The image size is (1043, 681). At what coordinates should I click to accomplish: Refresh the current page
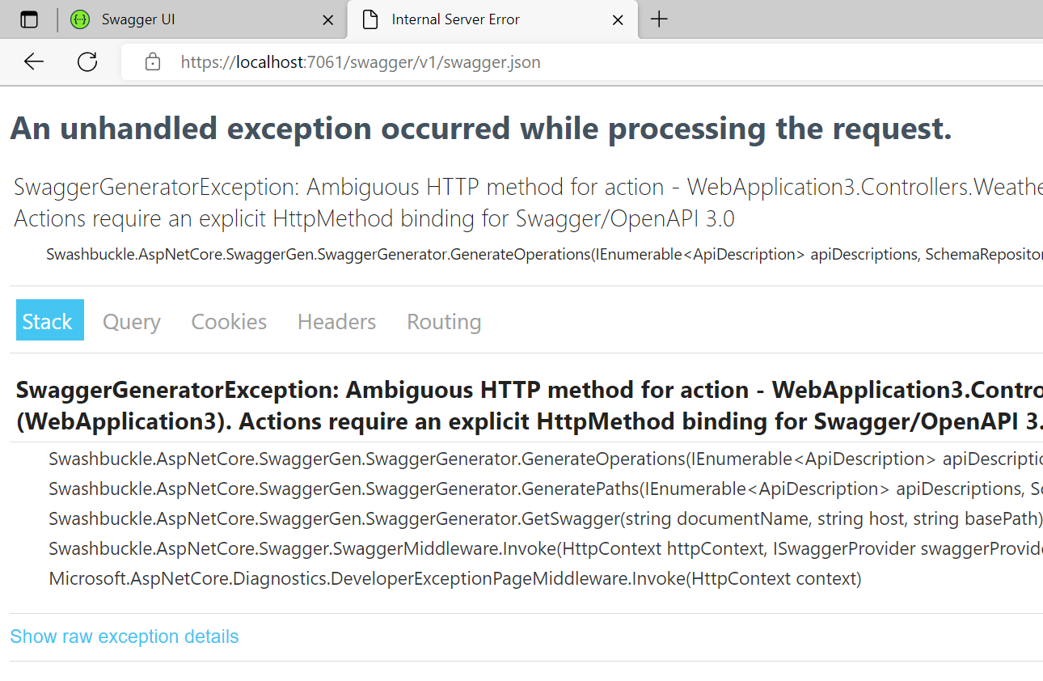click(x=87, y=62)
